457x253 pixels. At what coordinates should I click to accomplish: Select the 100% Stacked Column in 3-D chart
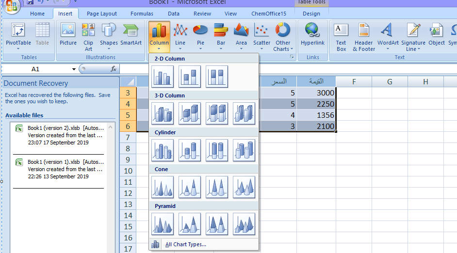click(x=217, y=113)
